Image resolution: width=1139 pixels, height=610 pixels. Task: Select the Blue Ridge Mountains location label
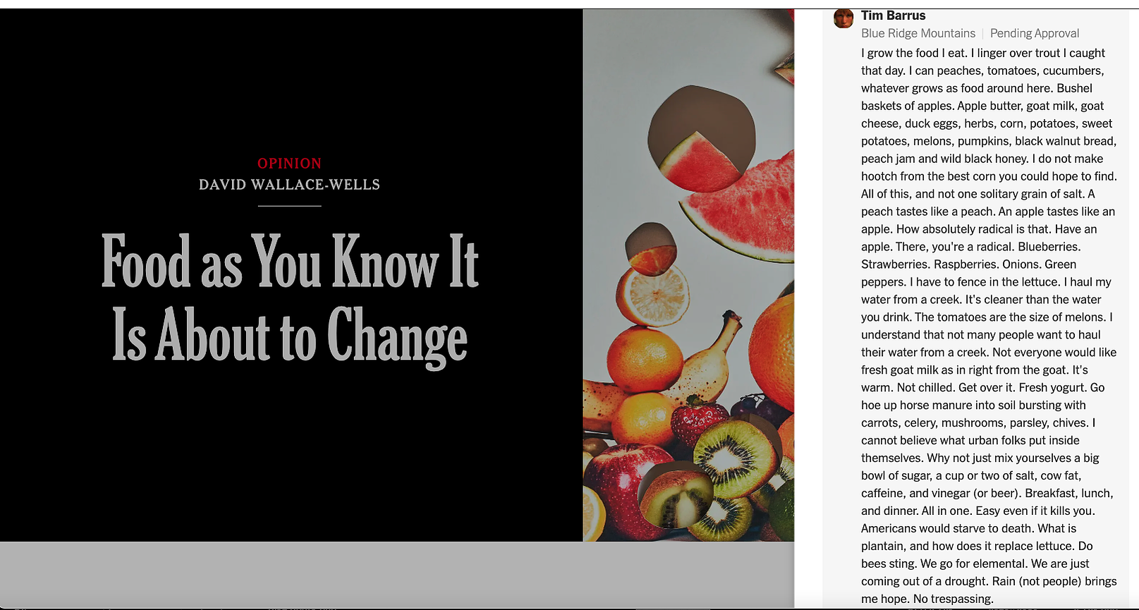coord(918,33)
